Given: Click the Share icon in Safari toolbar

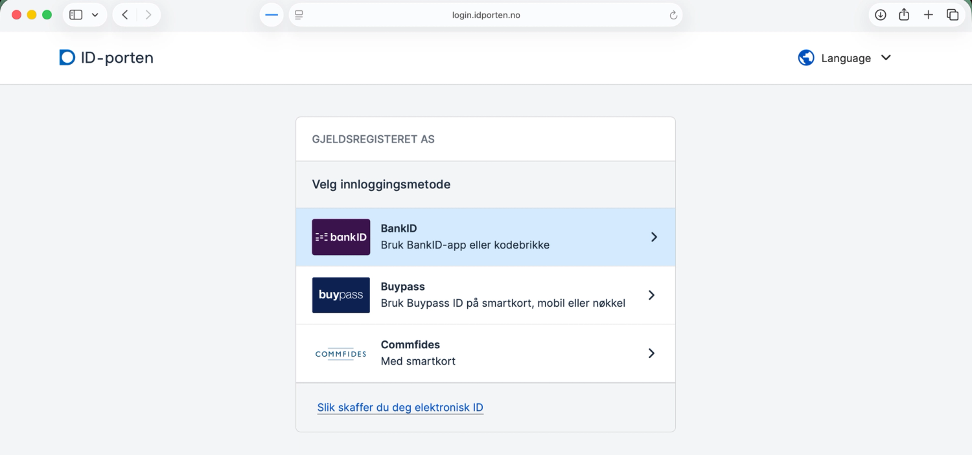Looking at the screenshot, I should 905,15.
